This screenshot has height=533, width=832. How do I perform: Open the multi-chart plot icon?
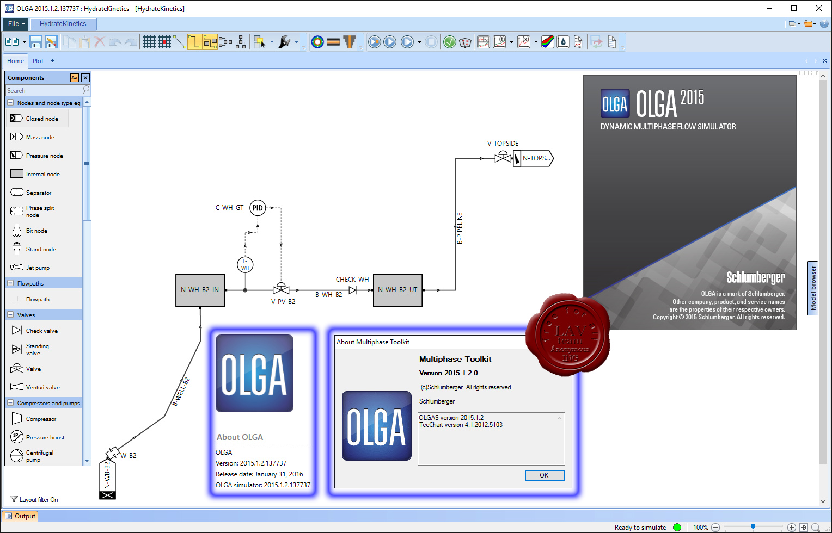click(484, 42)
